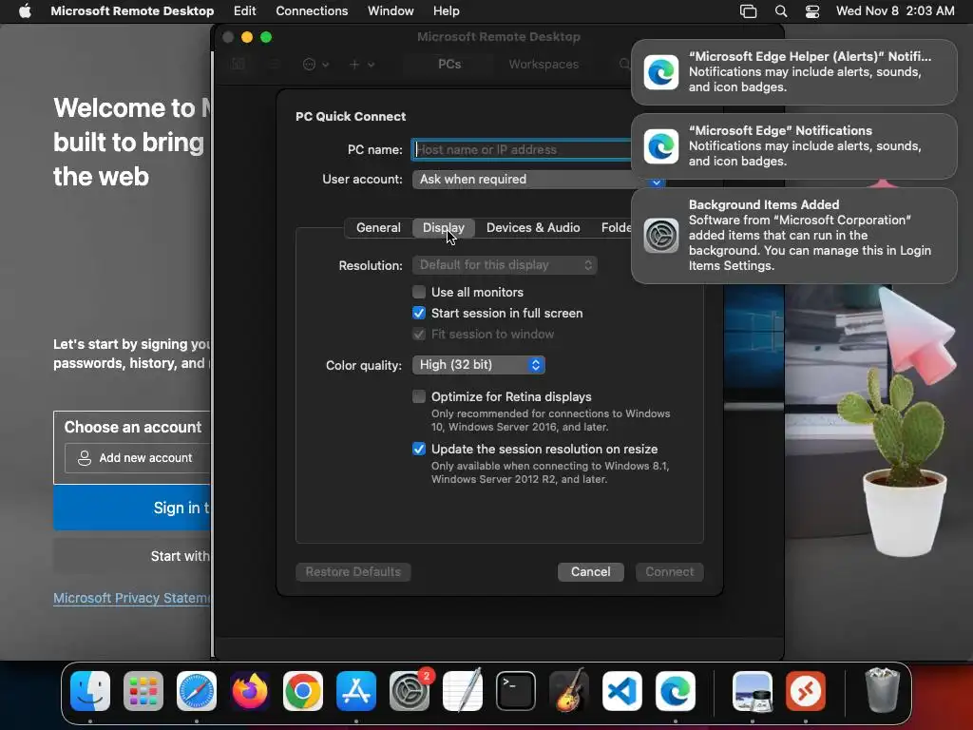Click the screen mirroring menu bar icon
Viewport: 973px width, 730px height.
(749, 11)
